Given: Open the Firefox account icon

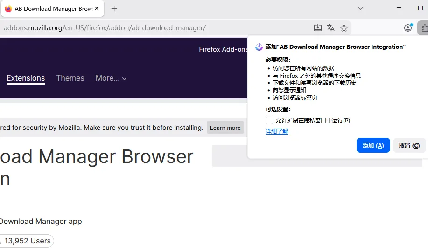Looking at the screenshot, I should pos(408,28).
